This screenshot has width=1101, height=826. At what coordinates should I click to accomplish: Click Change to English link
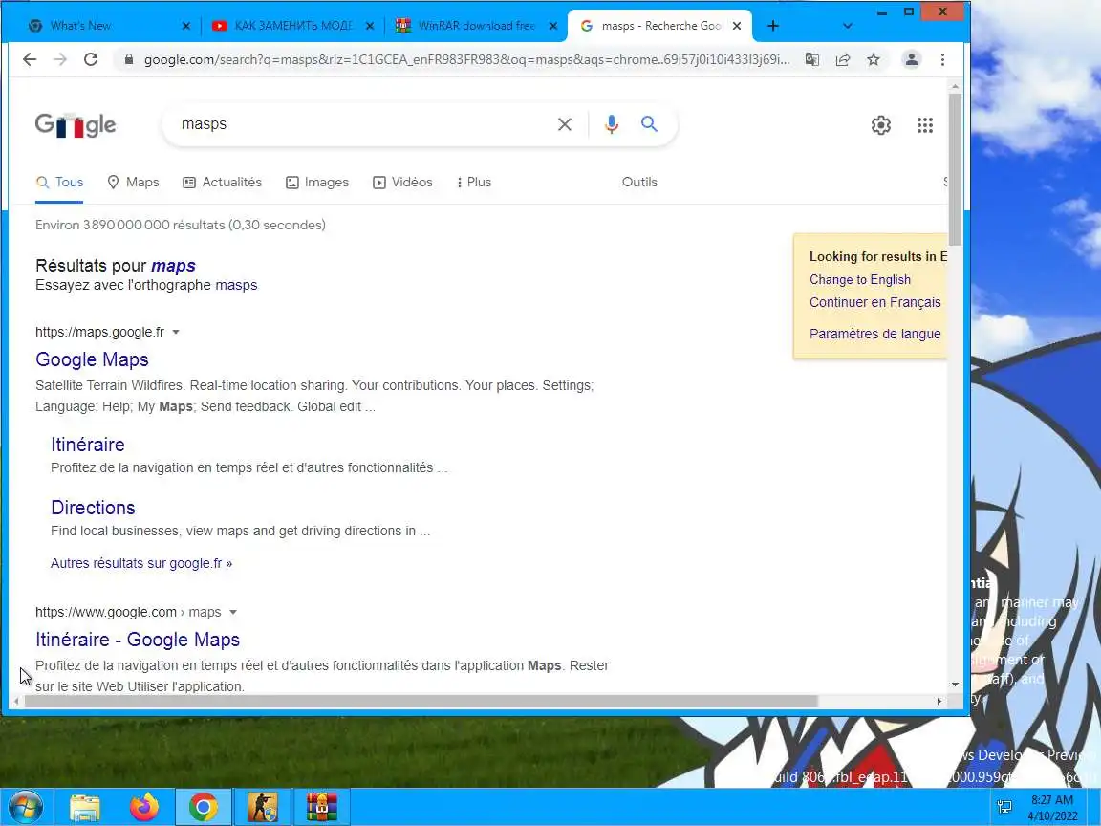(860, 279)
